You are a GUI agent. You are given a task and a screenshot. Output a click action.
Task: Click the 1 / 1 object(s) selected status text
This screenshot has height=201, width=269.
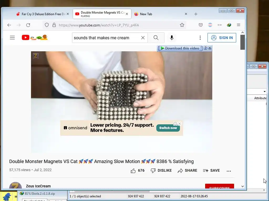[x=85, y=196]
